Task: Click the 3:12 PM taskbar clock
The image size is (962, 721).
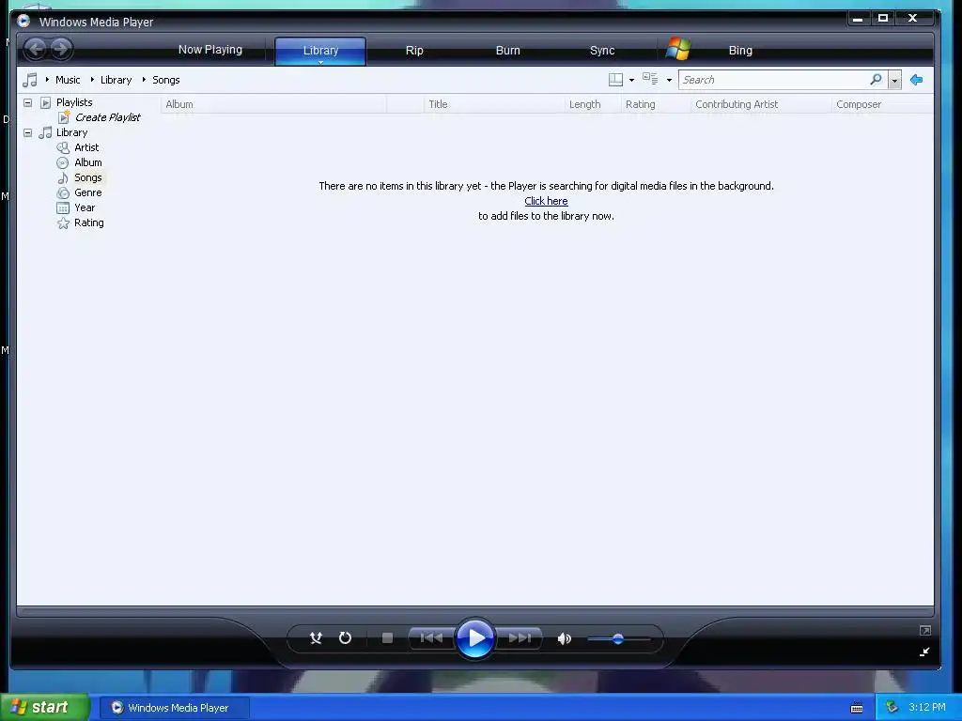Action: point(927,707)
